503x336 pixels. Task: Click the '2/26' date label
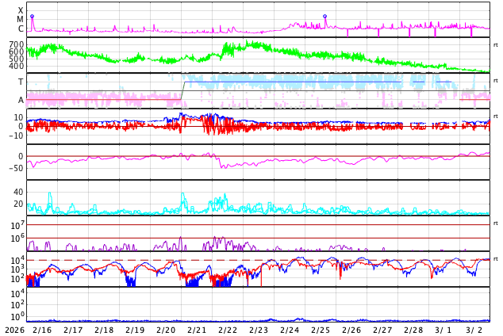pos(351,330)
